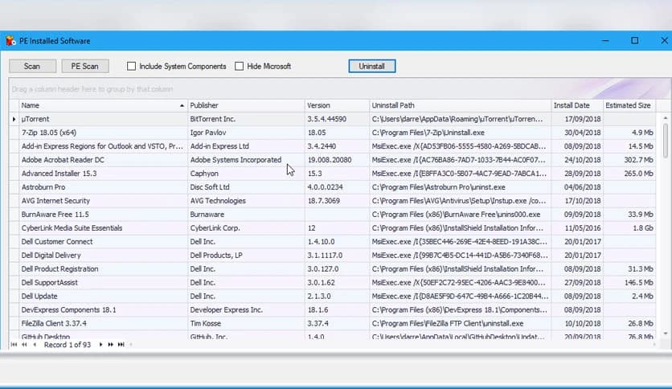Click vertical scrollbar down arrow

(x=665, y=334)
